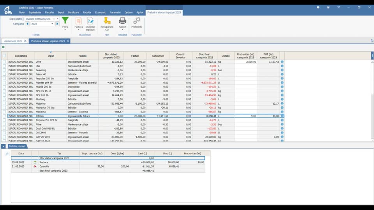Check the NPK 15-15-15 row checkbox
This screenshot has height=210, width=374.
(4, 91)
